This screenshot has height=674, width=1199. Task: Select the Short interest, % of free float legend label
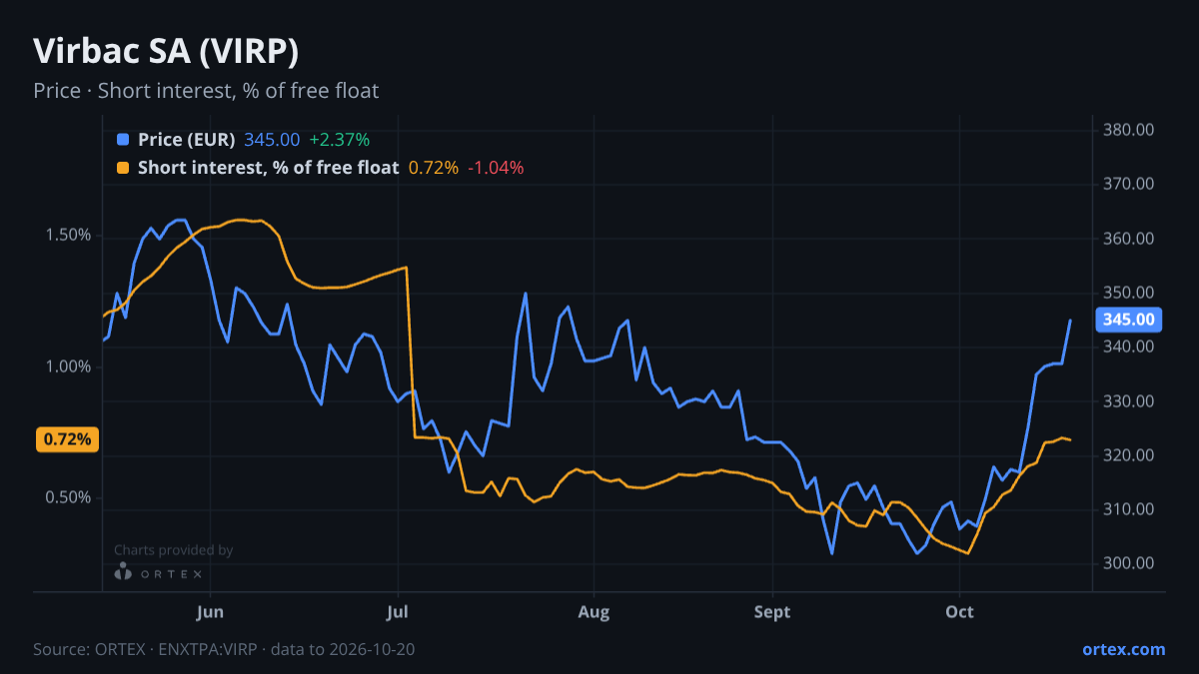pyautogui.click(x=269, y=168)
